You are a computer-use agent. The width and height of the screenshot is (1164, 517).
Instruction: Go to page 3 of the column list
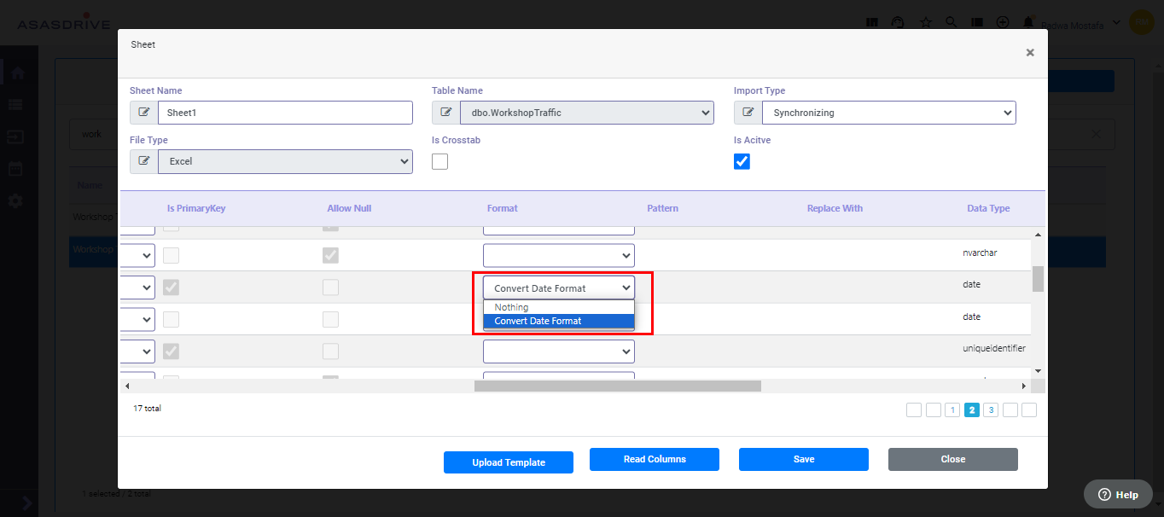(991, 410)
